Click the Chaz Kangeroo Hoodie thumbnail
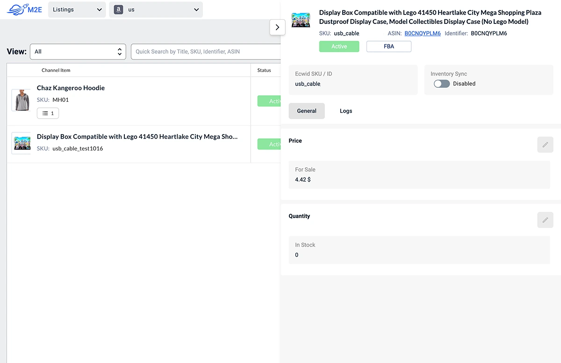The width and height of the screenshot is (561, 363). tap(21, 100)
